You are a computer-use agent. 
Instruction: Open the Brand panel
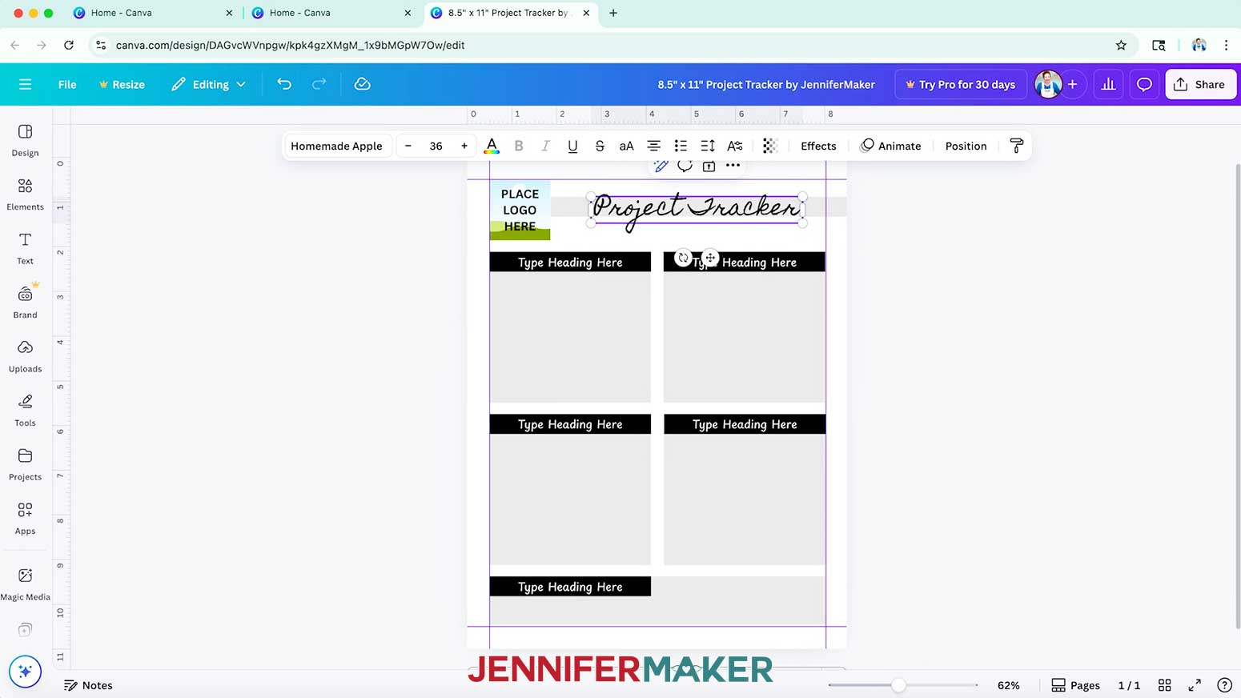(25, 302)
